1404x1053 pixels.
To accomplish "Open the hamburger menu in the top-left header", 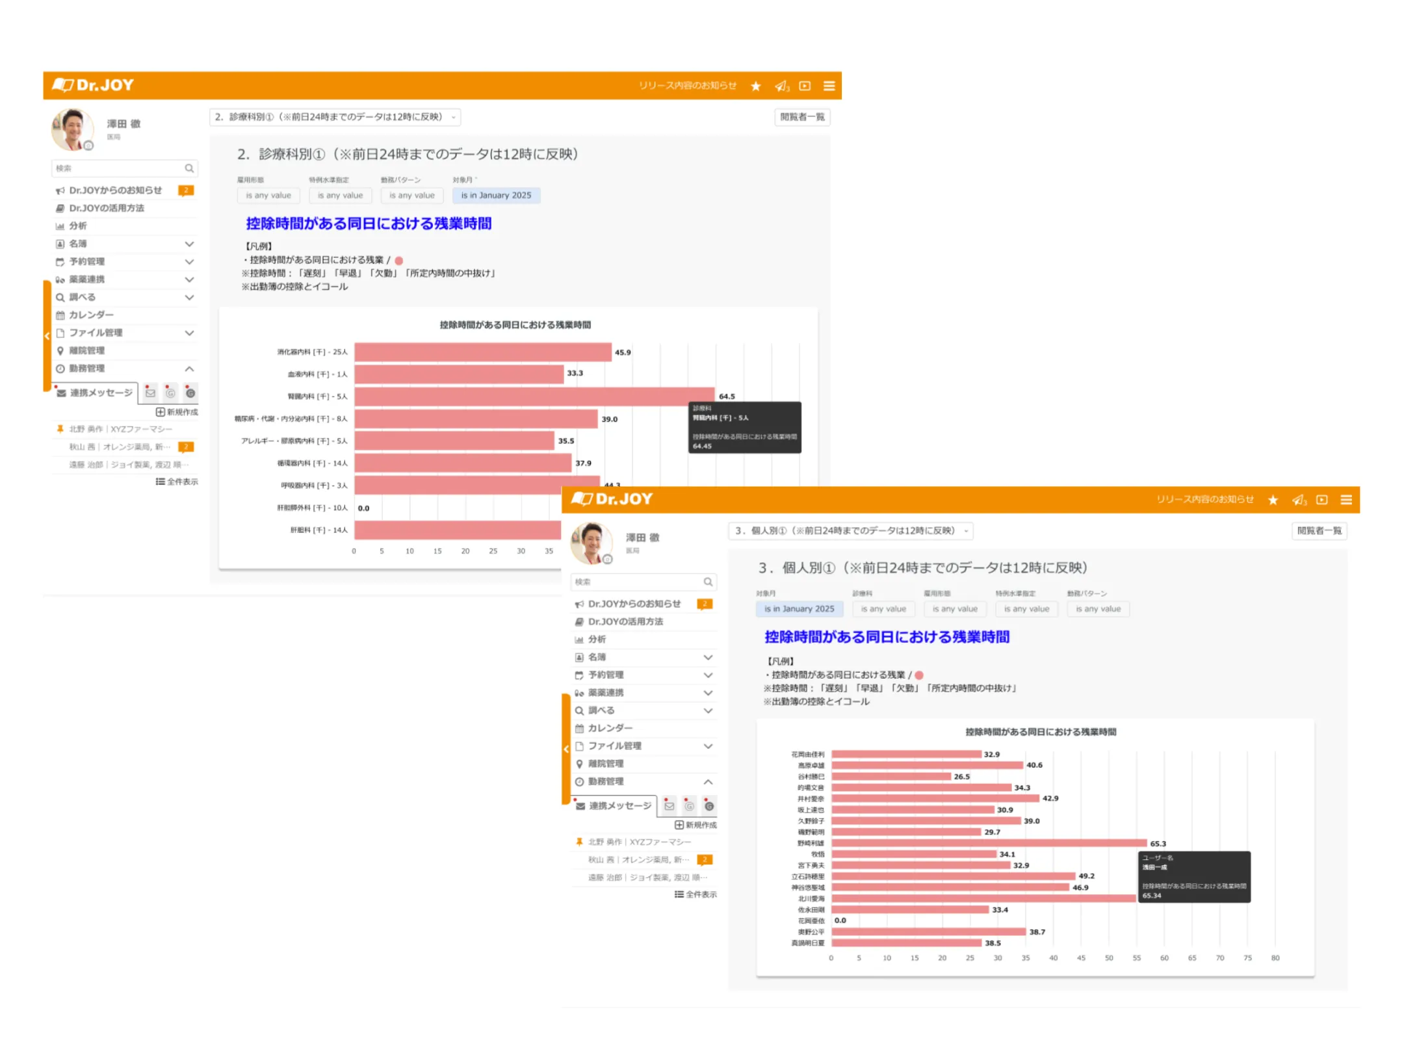I will point(829,86).
